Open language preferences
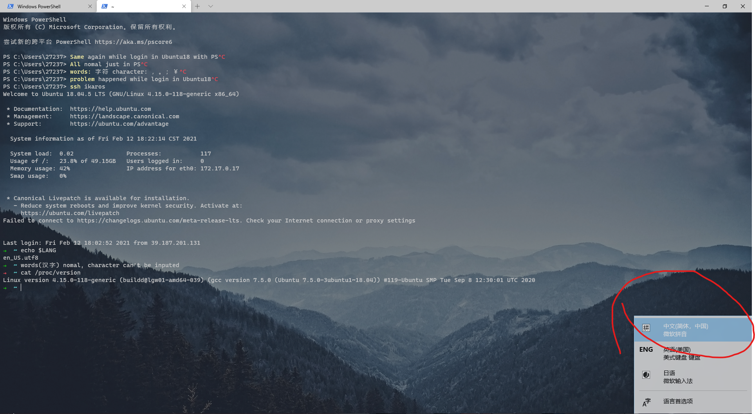 point(693,401)
